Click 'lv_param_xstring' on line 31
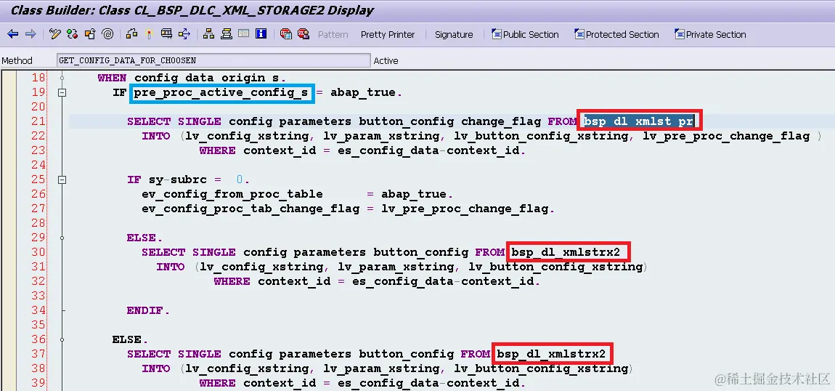The width and height of the screenshot is (835, 391). (x=396, y=266)
